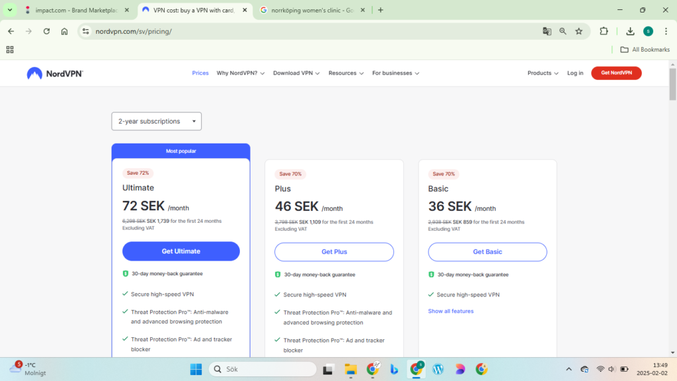View site information icon in address bar
This screenshot has height=381, width=677.
pyautogui.click(x=86, y=31)
